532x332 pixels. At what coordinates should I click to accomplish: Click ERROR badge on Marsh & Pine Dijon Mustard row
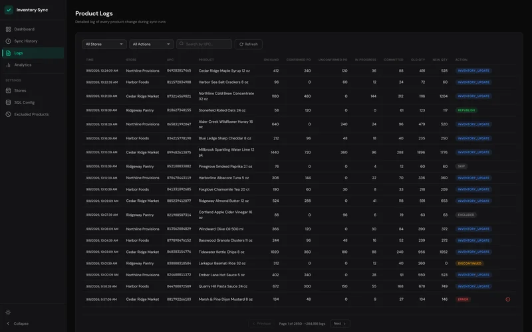tap(463, 299)
